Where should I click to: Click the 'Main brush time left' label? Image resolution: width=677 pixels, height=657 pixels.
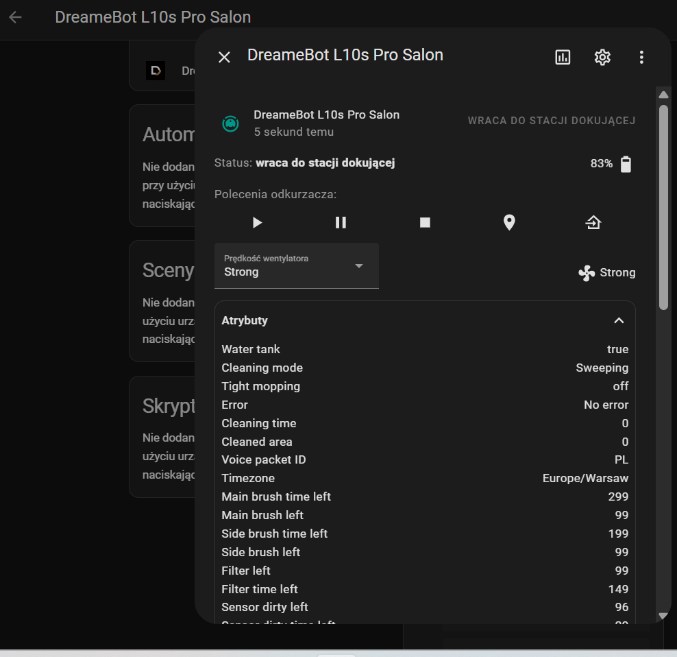pyautogui.click(x=276, y=497)
